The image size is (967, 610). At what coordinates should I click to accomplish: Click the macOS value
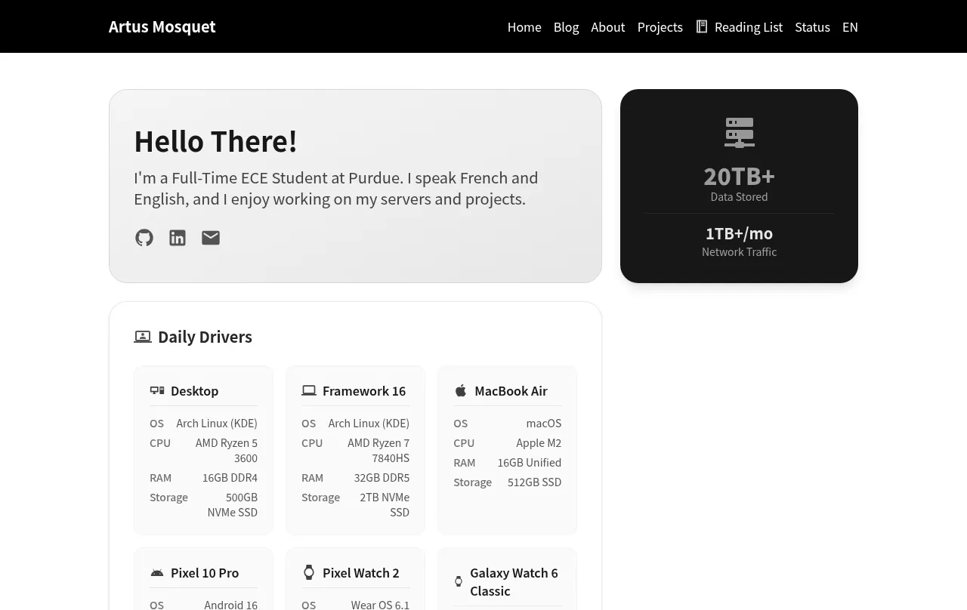544,424
